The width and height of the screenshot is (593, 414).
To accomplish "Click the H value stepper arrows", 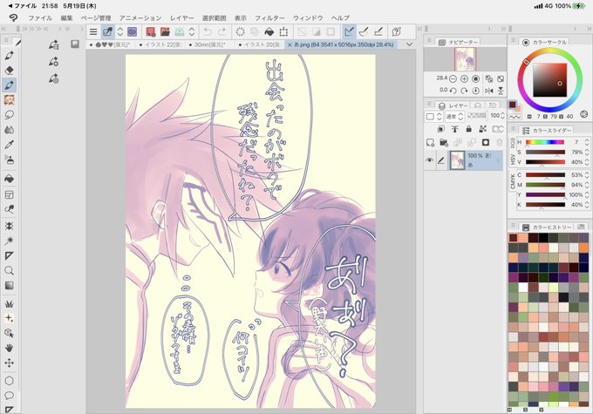I will [587, 142].
